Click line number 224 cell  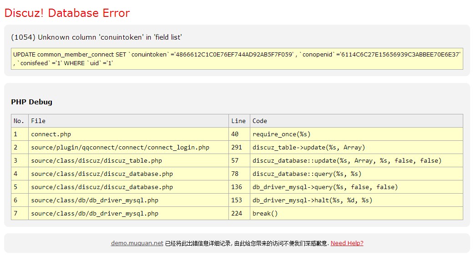237,213
